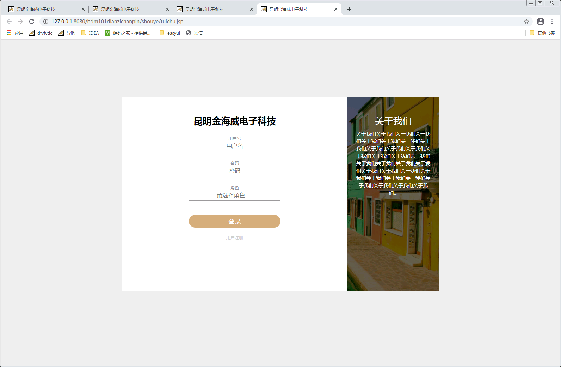
Task: Open the IDEA bookmark folder
Action: click(90, 33)
